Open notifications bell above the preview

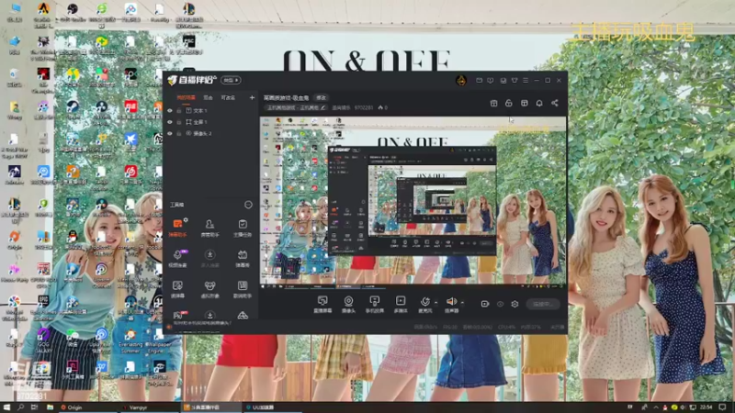(539, 103)
